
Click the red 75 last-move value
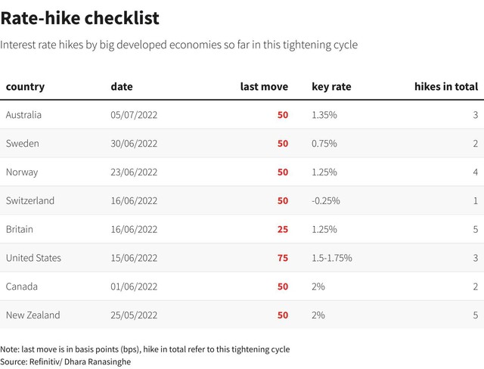(x=283, y=258)
